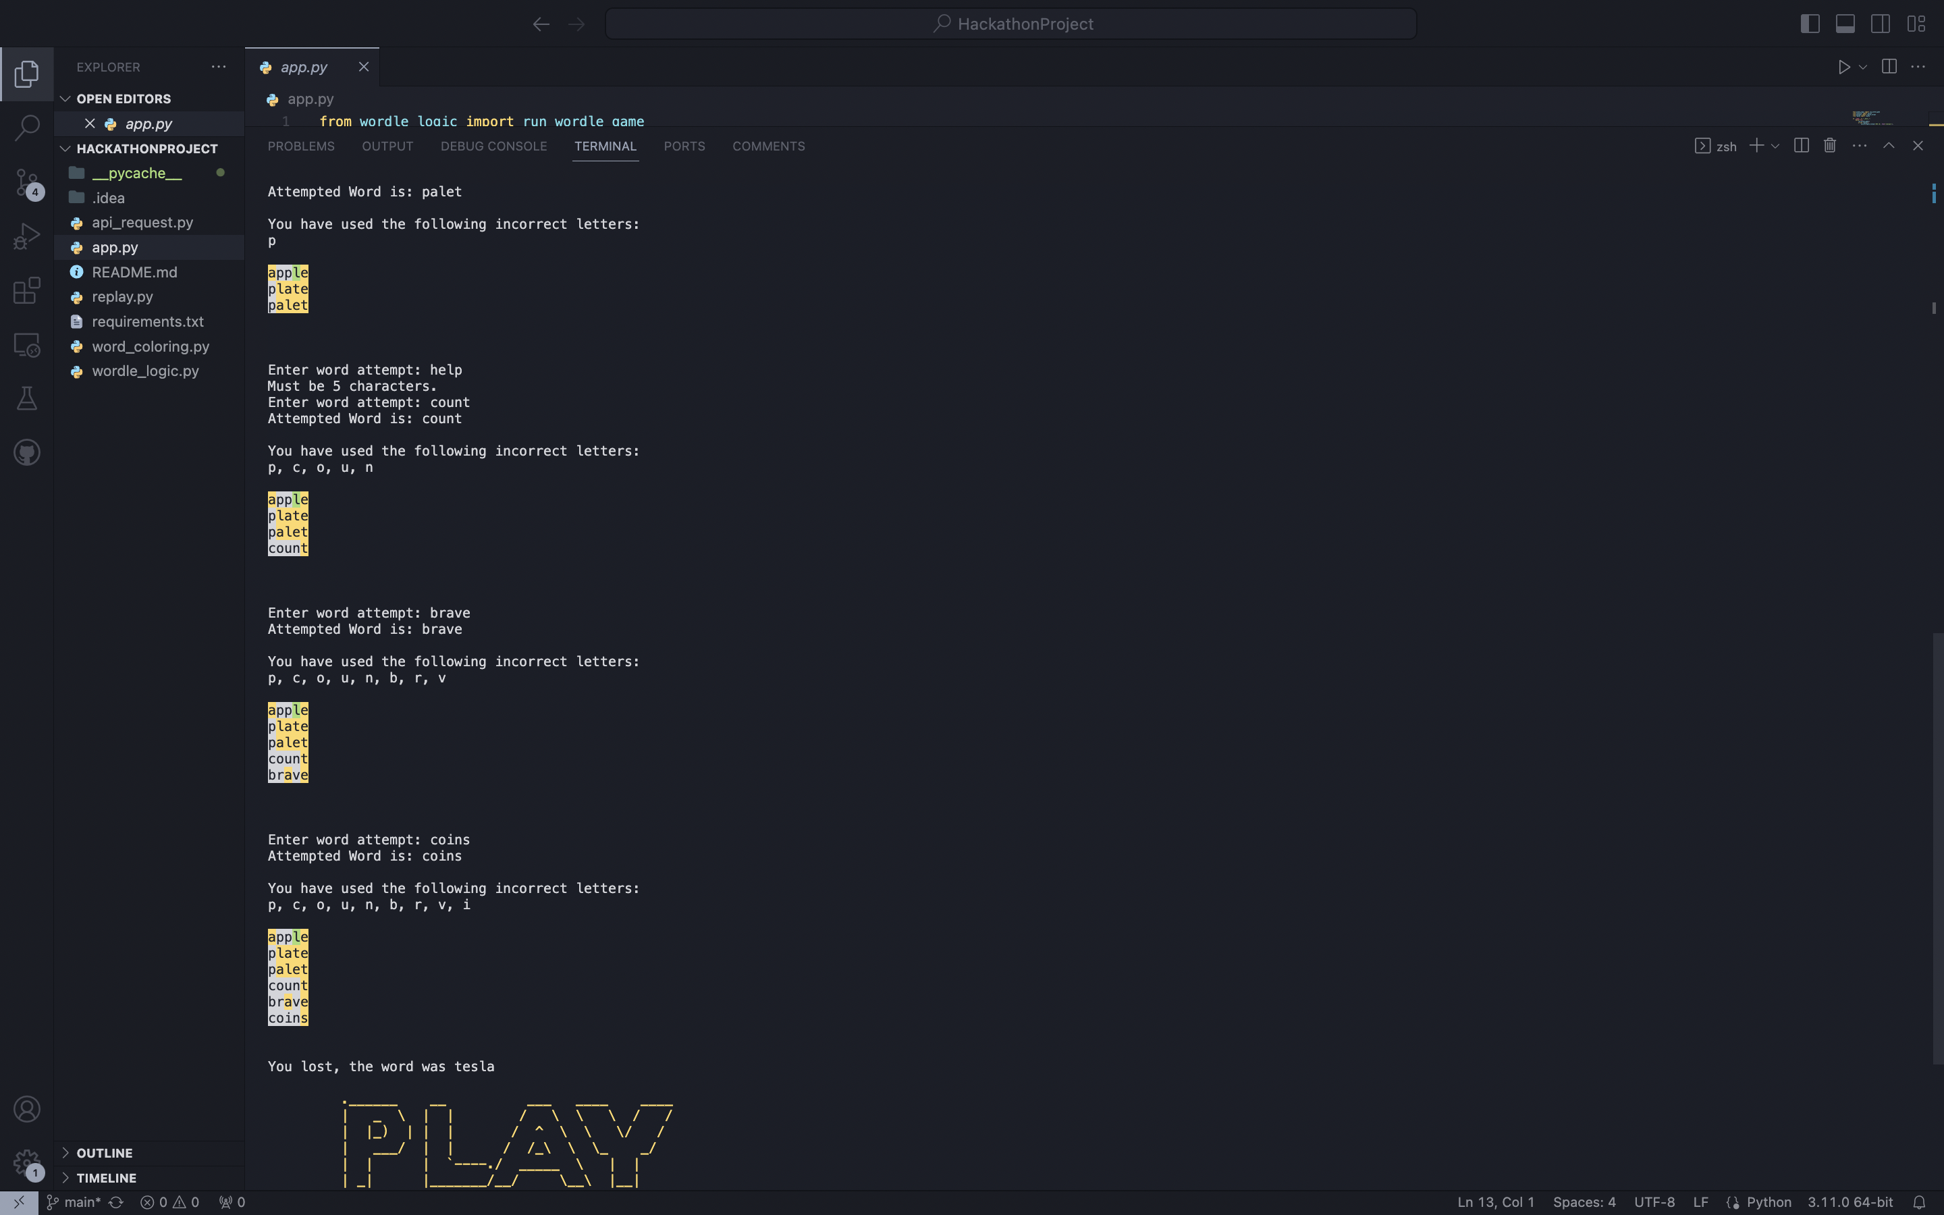1944x1215 pixels.
Task: Toggle the secondary side bar layout
Action: [1880, 24]
